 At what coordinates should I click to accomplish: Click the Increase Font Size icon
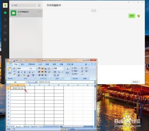(30, 72)
